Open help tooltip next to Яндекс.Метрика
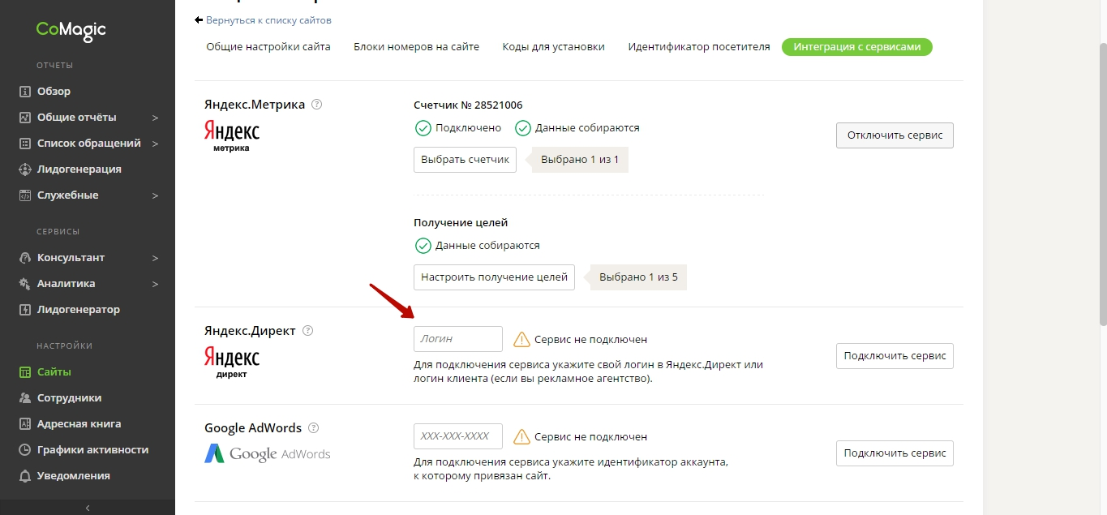This screenshot has width=1107, height=515. pos(317,105)
